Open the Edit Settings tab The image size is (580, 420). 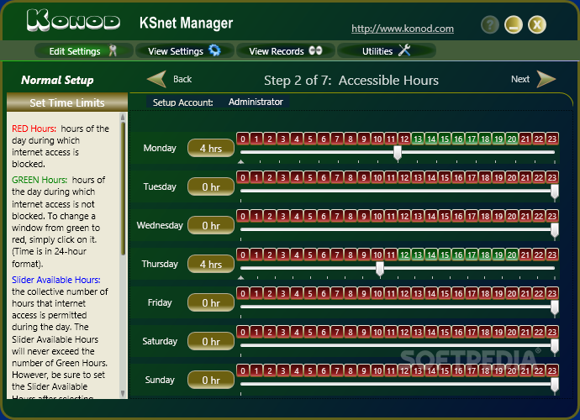click(x=83, y=50)
